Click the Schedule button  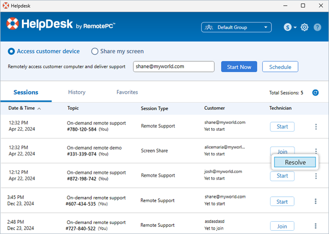280,67
